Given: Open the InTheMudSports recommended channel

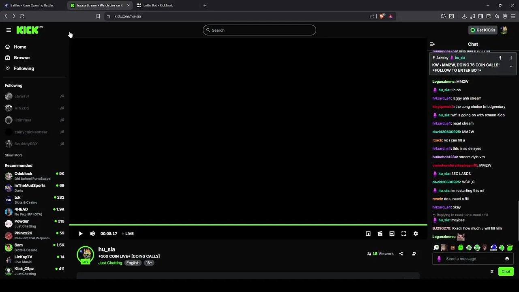Looking at the screenshot, I should click(34, 188).
